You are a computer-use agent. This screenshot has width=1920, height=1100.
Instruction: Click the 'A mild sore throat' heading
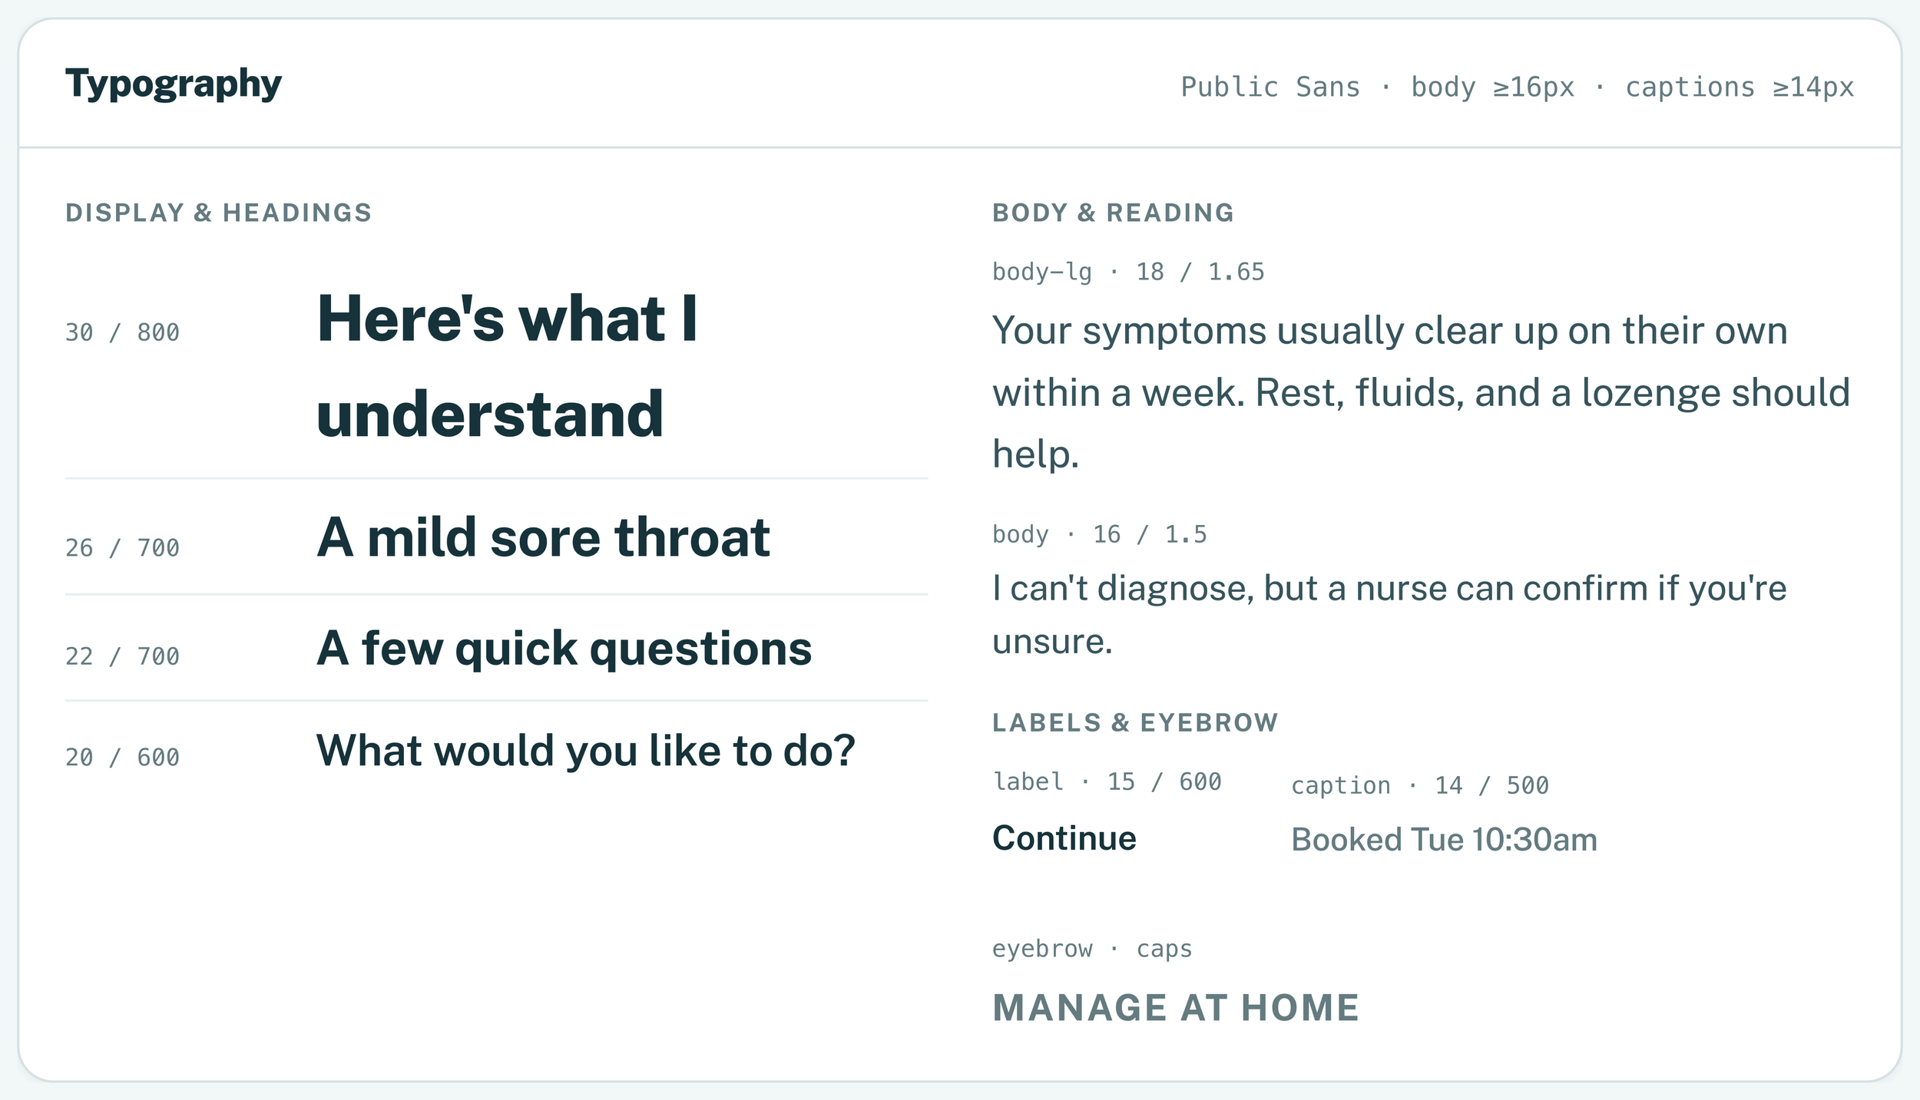[x=543, y=537]
